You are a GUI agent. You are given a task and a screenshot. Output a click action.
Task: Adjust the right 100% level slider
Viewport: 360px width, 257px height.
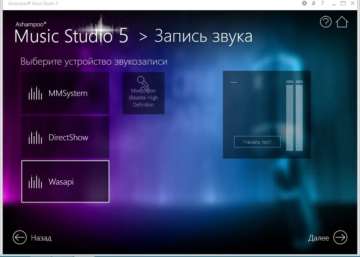click(x=299, y=117)
